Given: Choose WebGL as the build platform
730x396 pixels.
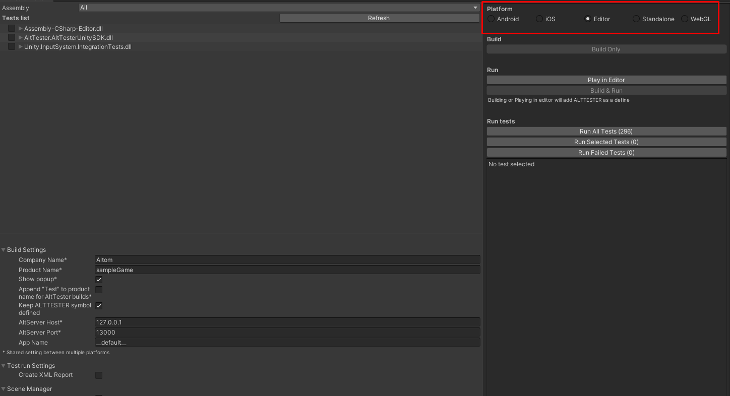Looking at the screenshot, I should (x=684, y=19).
